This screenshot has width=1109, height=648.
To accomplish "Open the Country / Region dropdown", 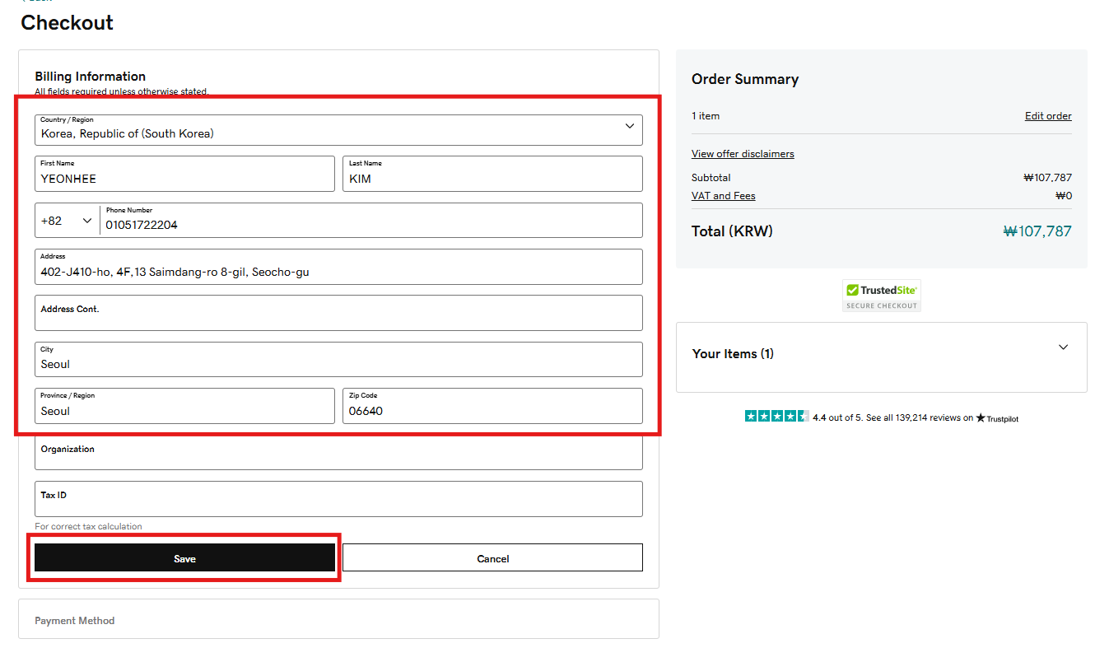I will point(338,130).
